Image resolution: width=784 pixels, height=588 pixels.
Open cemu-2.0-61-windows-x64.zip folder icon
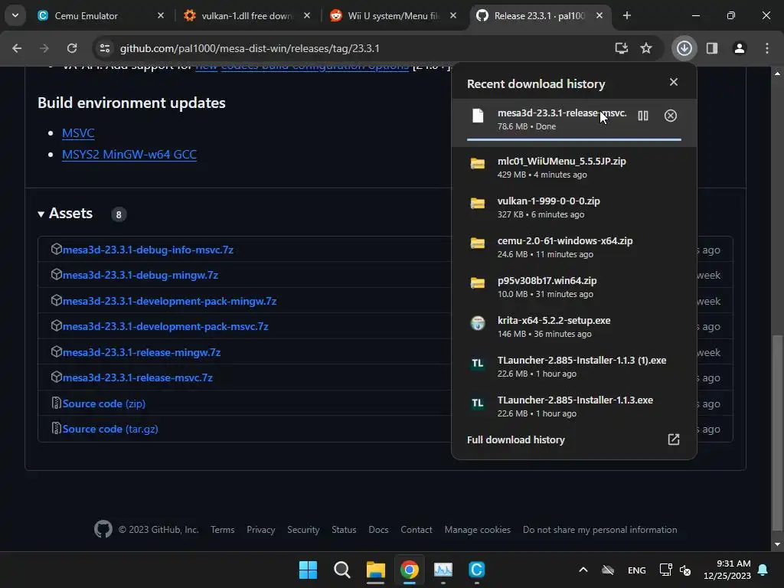478,243
